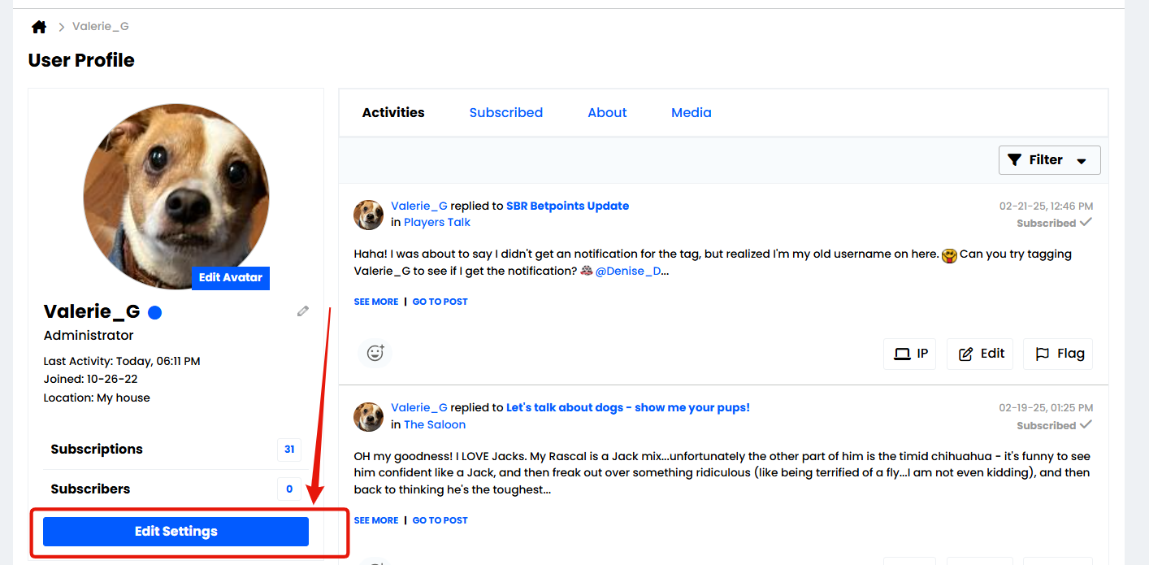Click GO TO POST on Betpoints Update post
Image resolution: width=1149 pixels, height=565 pixels.
click(440, 302)
